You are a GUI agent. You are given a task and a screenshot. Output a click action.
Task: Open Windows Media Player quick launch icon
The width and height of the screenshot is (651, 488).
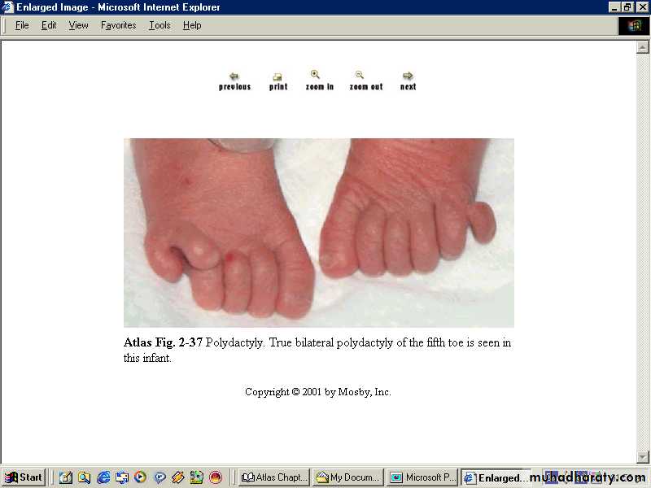point(141,477)
